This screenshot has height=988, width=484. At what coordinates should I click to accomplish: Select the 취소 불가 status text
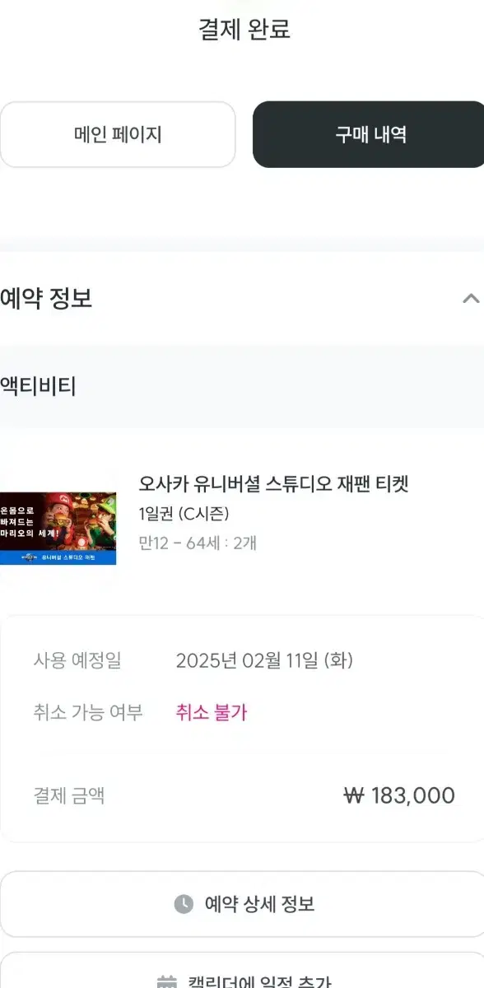(212, 712)
